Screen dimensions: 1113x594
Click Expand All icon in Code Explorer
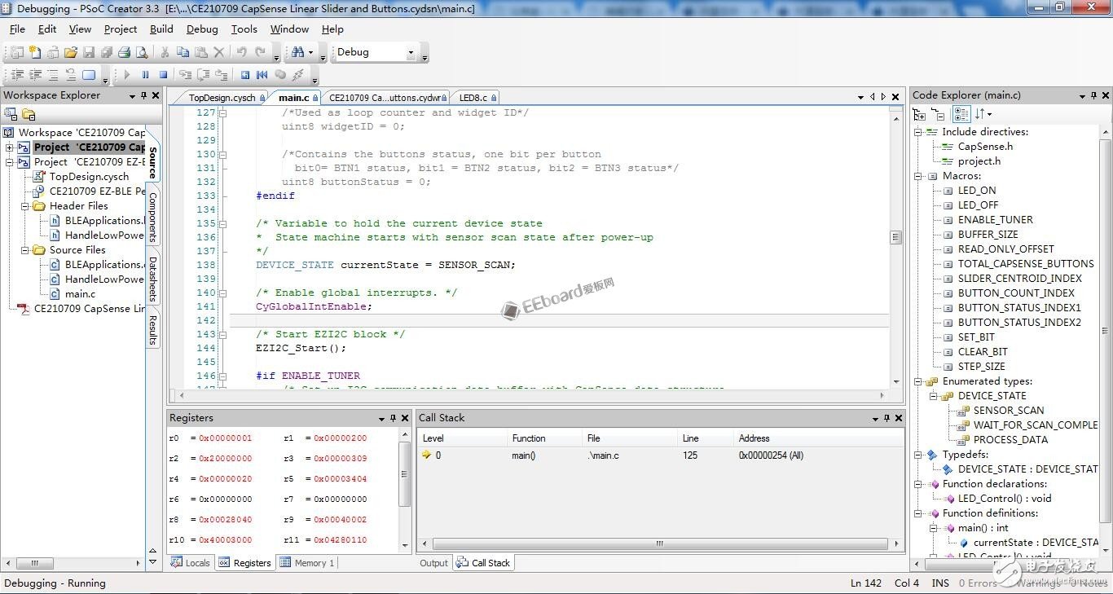(x=920, y=115)
